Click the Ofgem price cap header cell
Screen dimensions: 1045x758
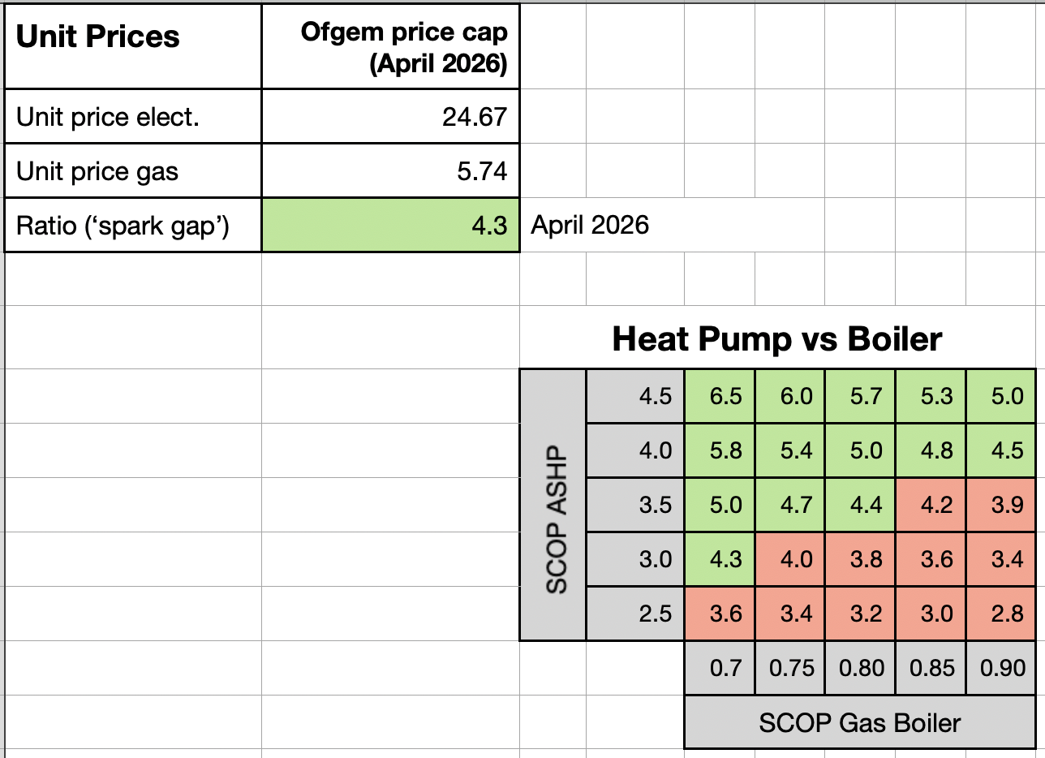point(390,46)
